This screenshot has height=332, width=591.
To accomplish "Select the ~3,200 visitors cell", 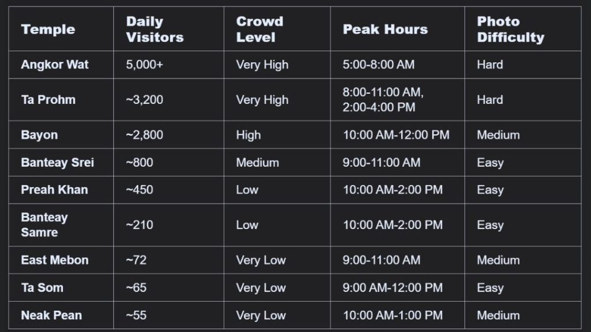I will [x=144, y=100].
